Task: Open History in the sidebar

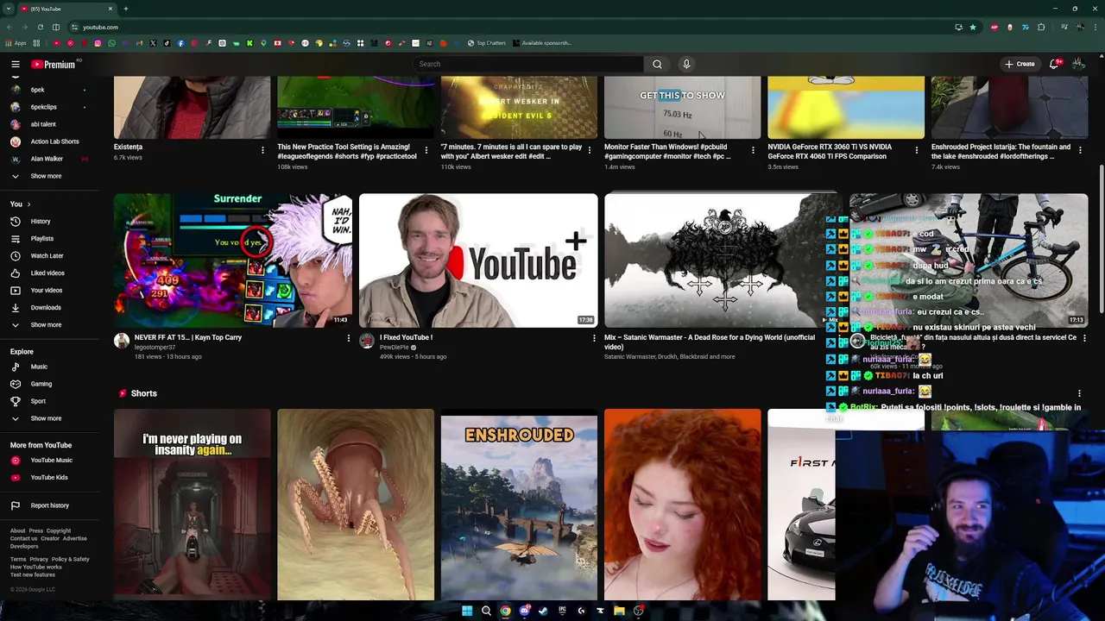Action: click(41, 222)
